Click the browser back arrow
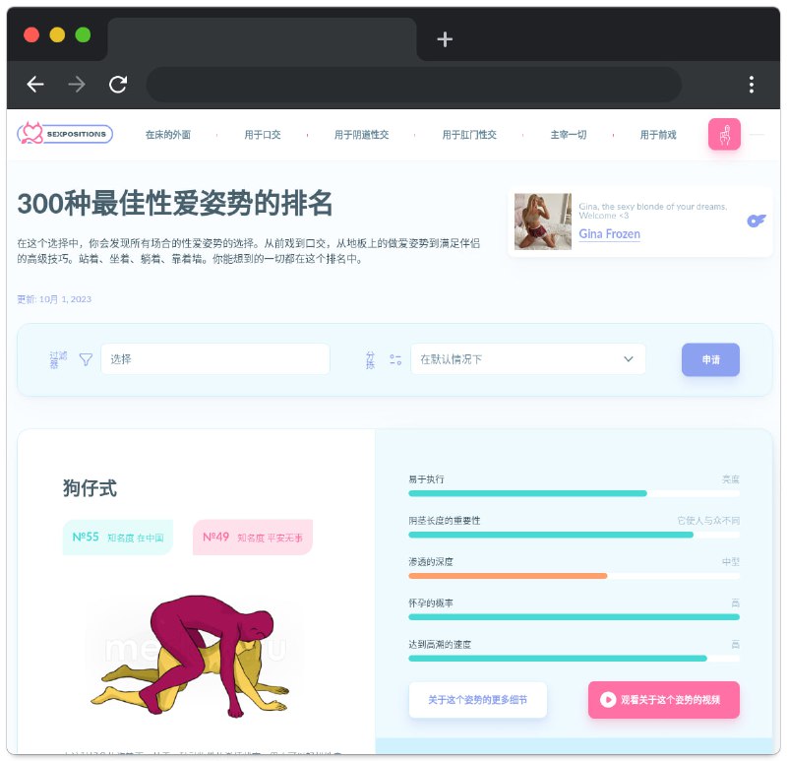Viewport: 787px width, 761px height. (35, 85)
